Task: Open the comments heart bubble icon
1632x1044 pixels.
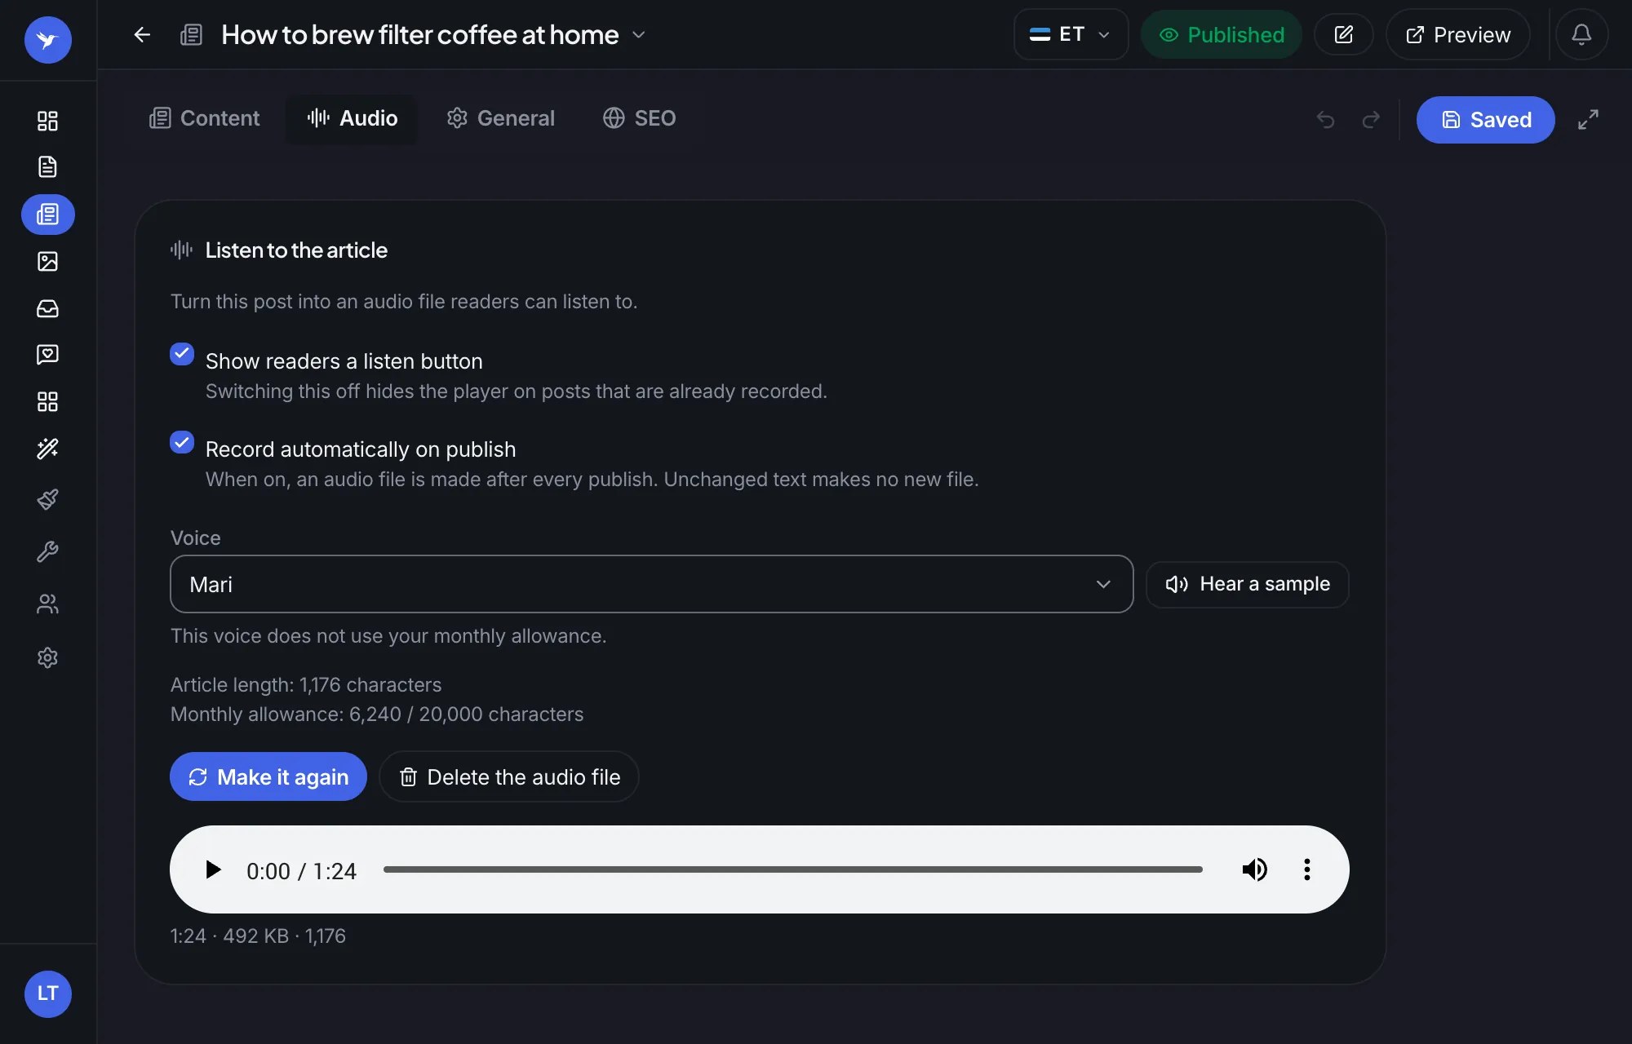Action: [x=48, y=354]
